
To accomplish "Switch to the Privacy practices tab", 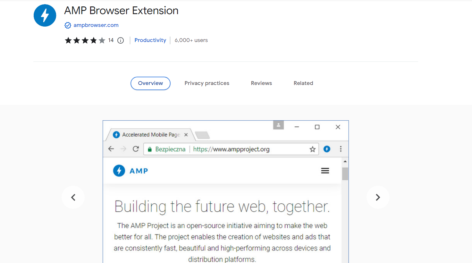I will click(x=207, y=83).
